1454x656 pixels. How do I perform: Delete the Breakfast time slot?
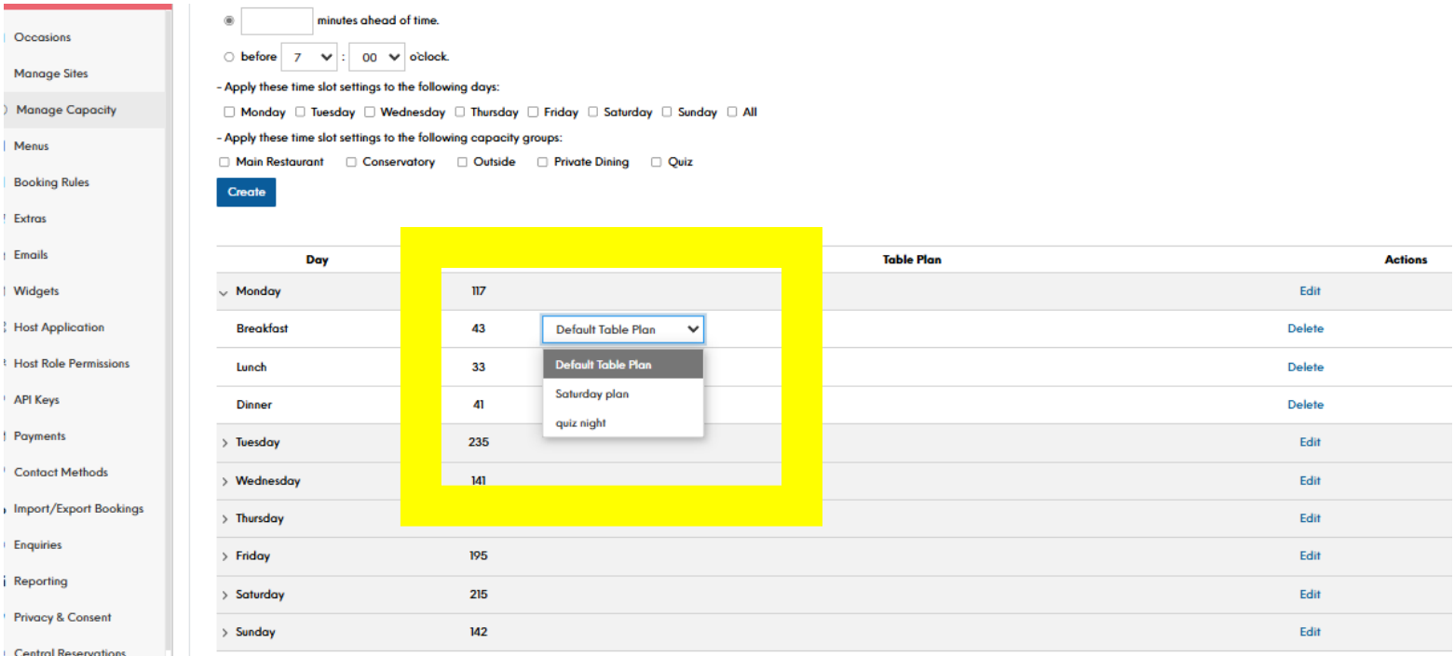(x=1305, y=328)
